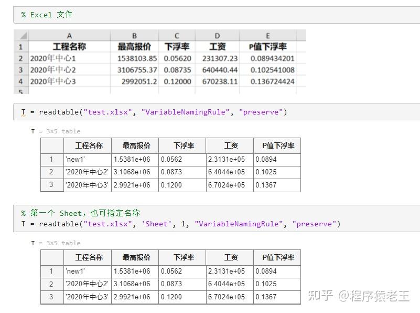Viewport: 420px width, 313px height.
Task: Click the 最高报价 column header cell
Action: [134, 47]
